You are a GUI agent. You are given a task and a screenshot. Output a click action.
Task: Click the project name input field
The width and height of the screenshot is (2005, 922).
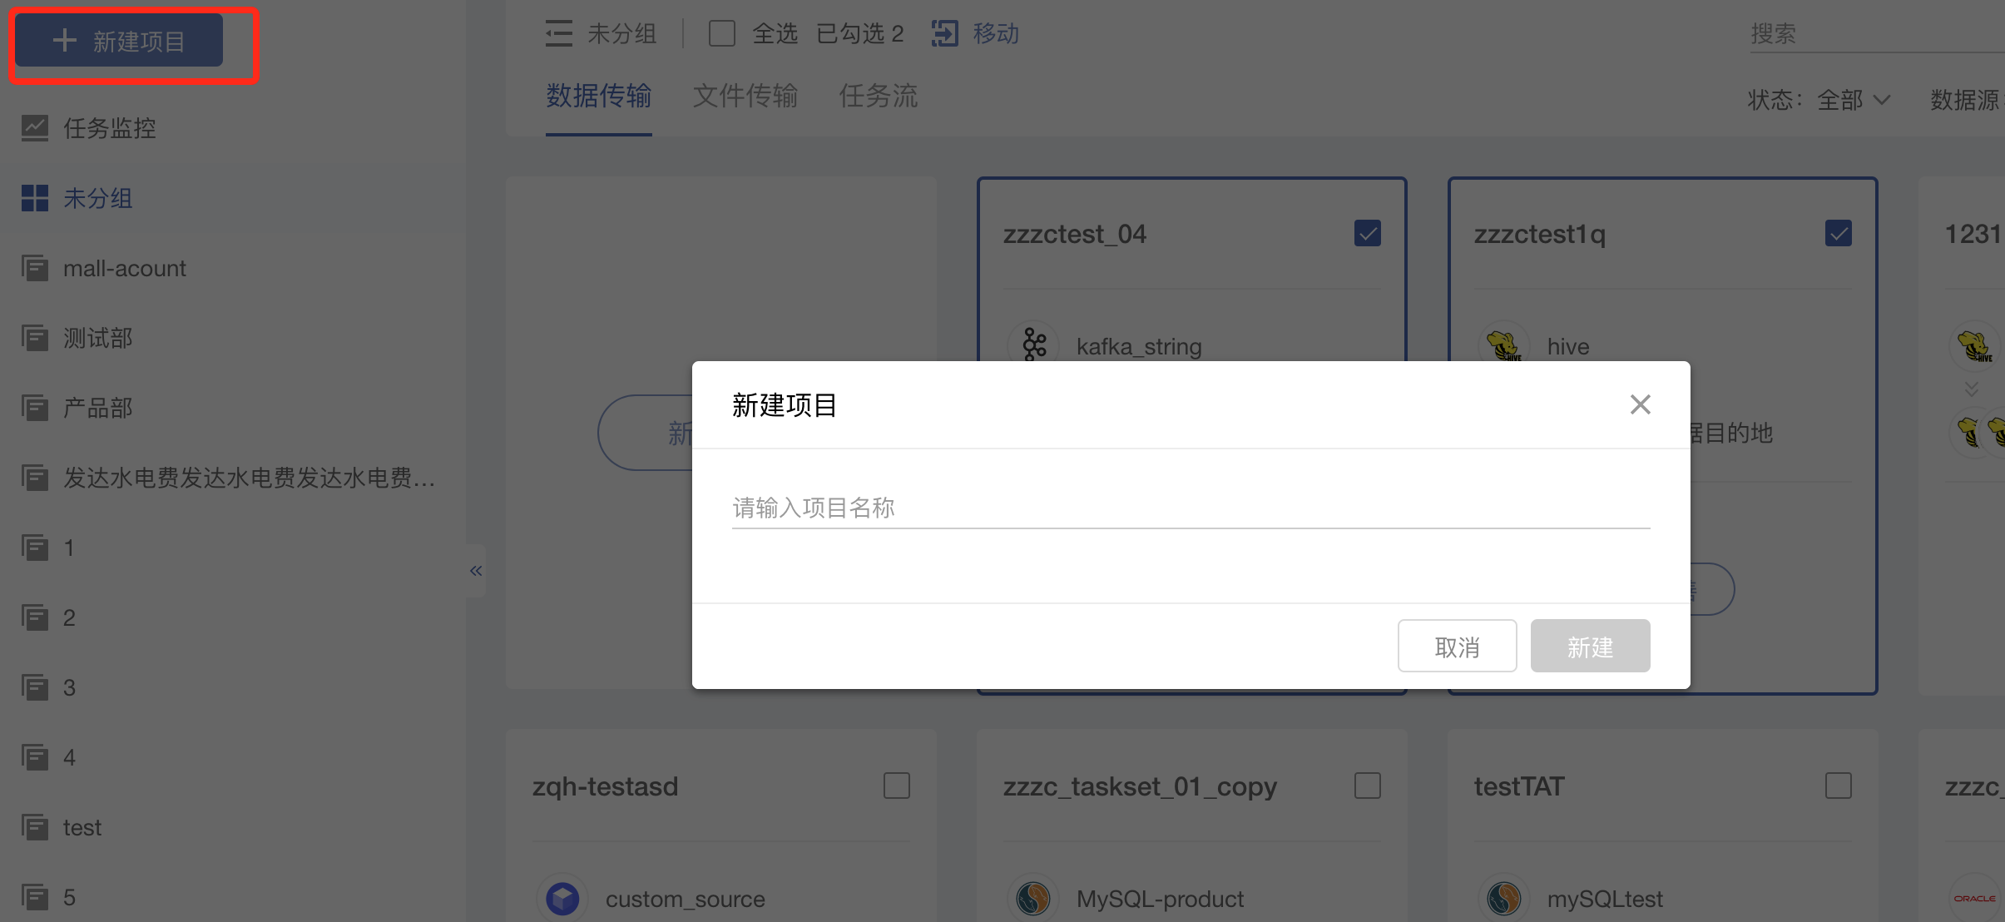click(1190, 508)
